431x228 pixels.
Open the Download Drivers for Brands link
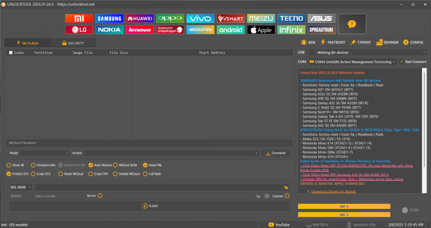click(333, 191)
